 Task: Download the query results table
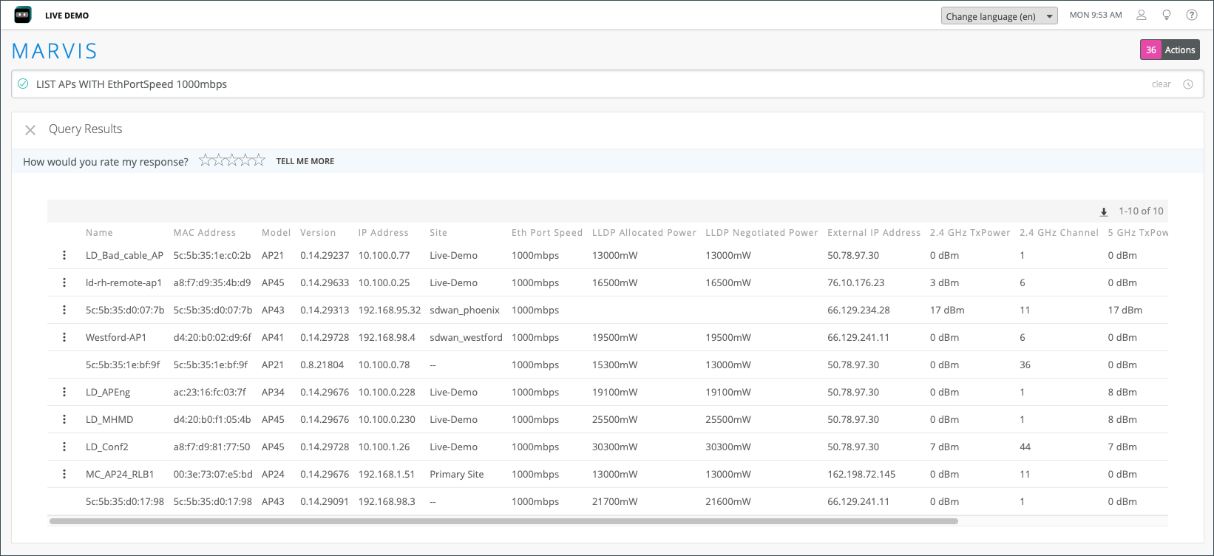(x=1104, y=212)
